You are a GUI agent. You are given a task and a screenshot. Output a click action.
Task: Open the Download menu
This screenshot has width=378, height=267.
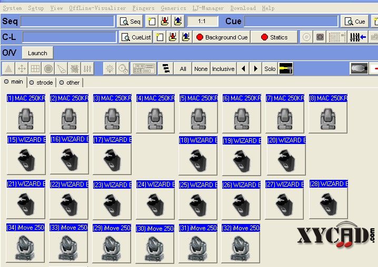point(243,8)
